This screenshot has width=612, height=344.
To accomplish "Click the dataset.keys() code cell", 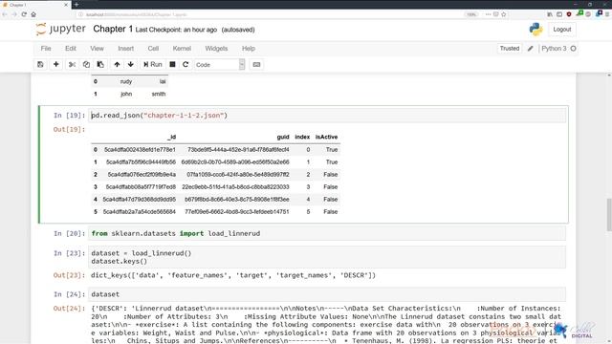I will pos(327,257).
